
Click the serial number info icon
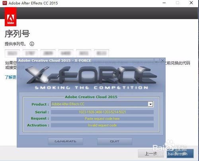tap(32, 44)
